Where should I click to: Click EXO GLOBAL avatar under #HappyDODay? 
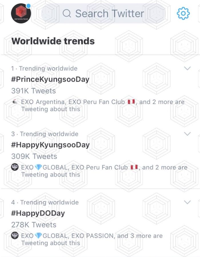pos(15,236)
